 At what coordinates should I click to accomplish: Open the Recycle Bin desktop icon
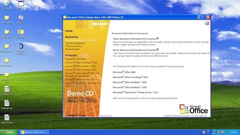point(7,4)
